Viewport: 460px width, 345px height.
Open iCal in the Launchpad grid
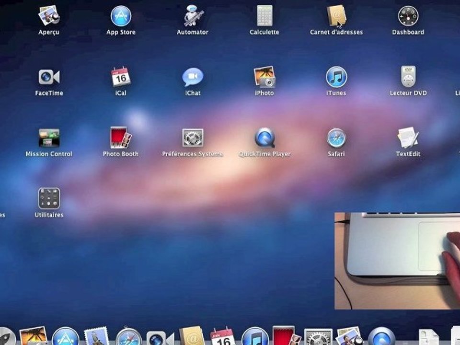click(121, 77)
